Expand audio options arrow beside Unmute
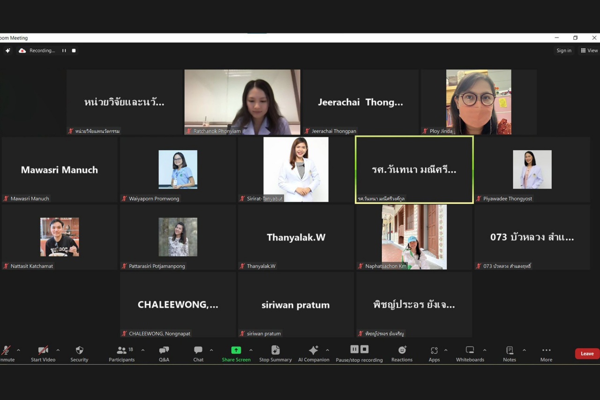 click(18, 350)
